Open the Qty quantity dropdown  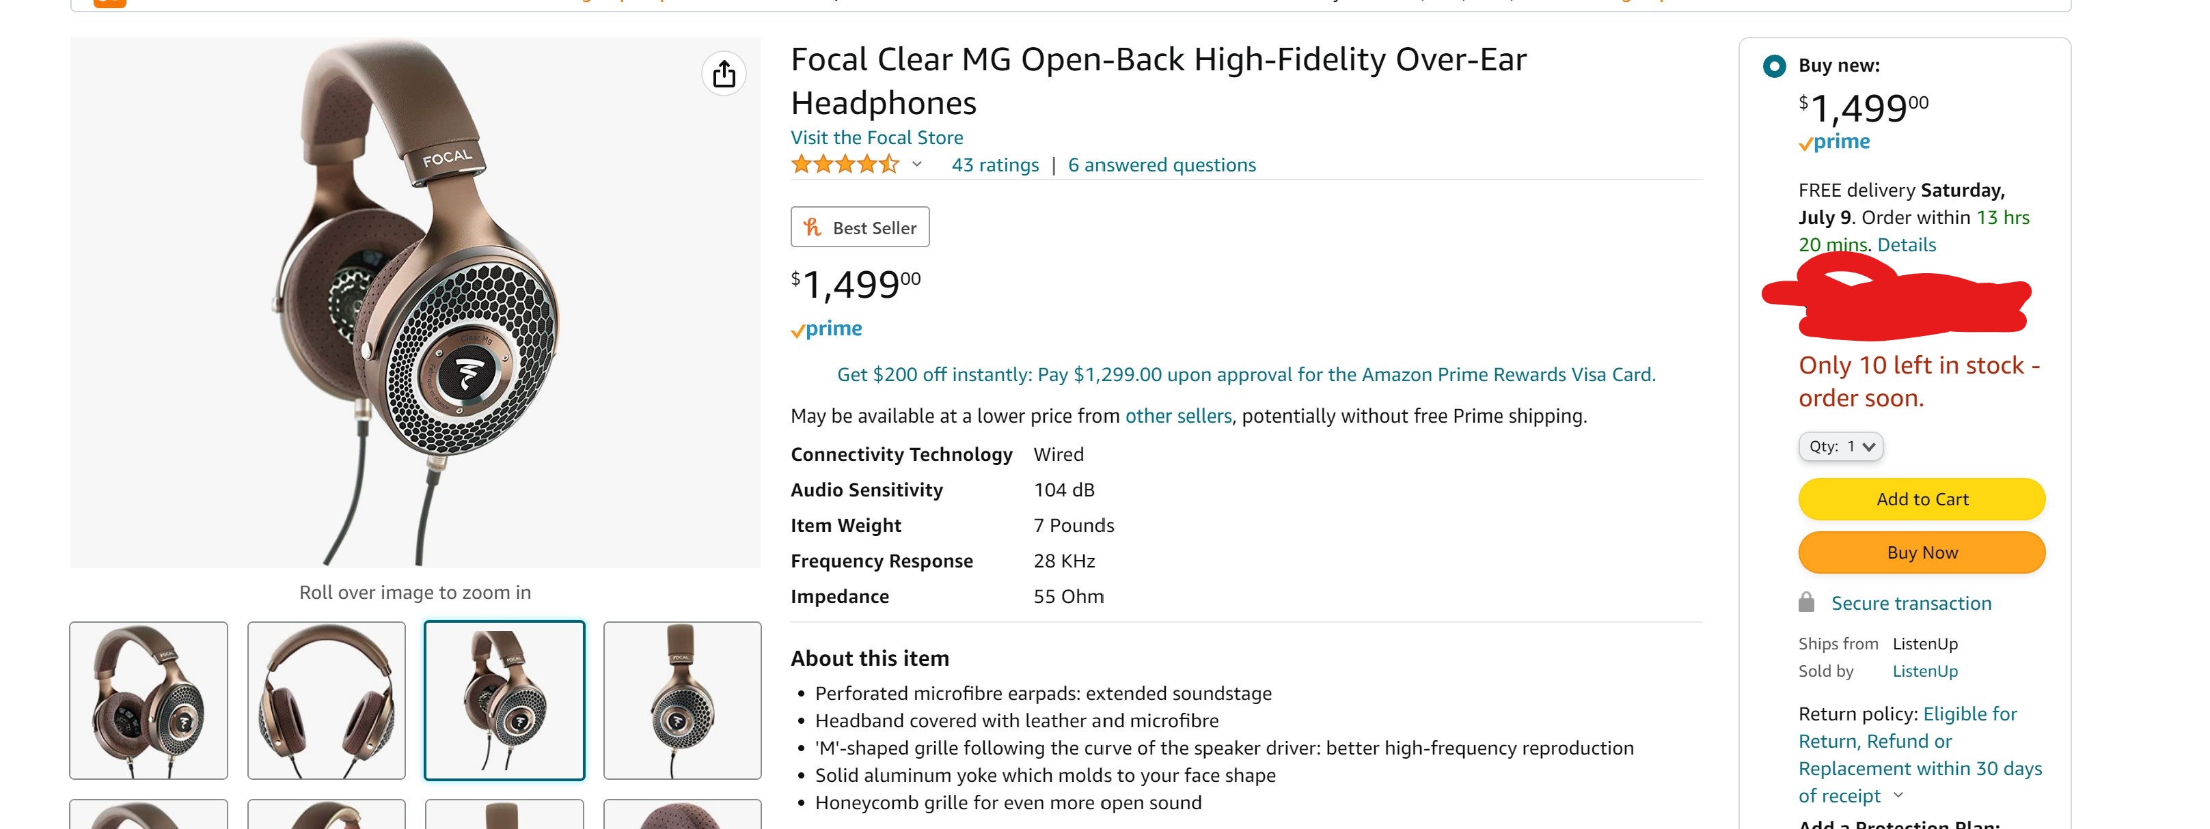[x=1840, y=447]
